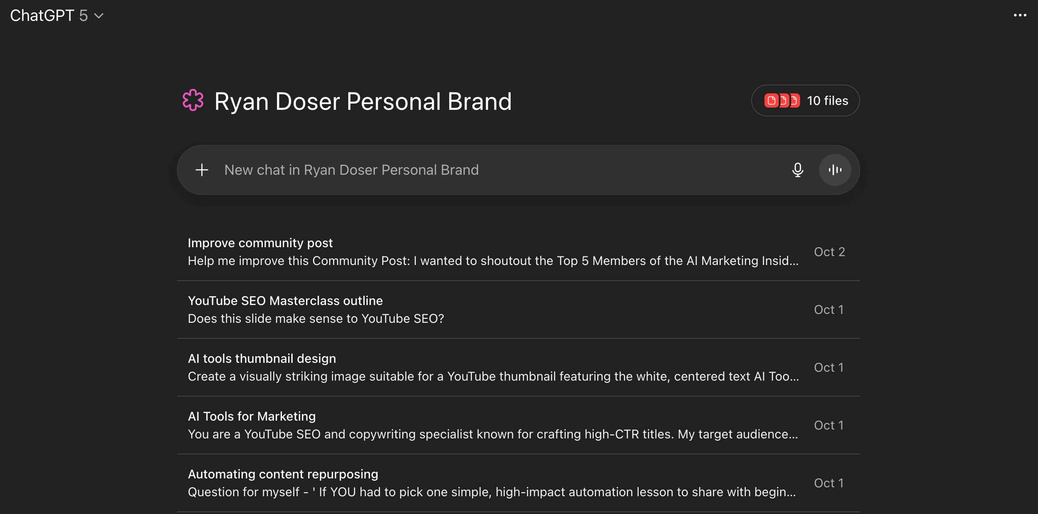Click the red file icons stack
1038x514 pixels.
(781, 100)
